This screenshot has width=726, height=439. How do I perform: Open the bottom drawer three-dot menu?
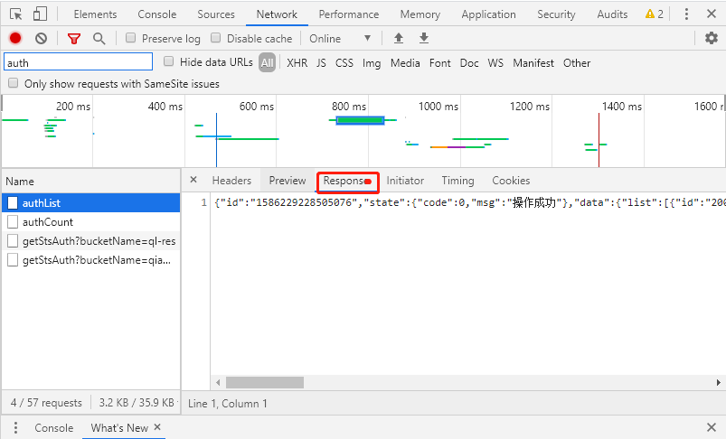(x=15, y=428)
